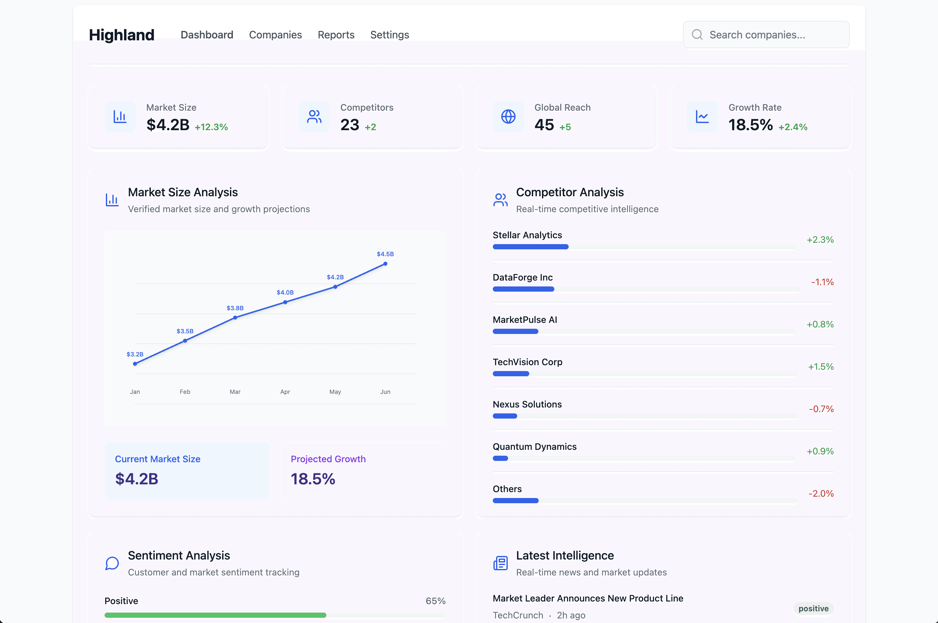Click the Competitors people icon
Screen dimensions: 938x623
pos(314,117)
